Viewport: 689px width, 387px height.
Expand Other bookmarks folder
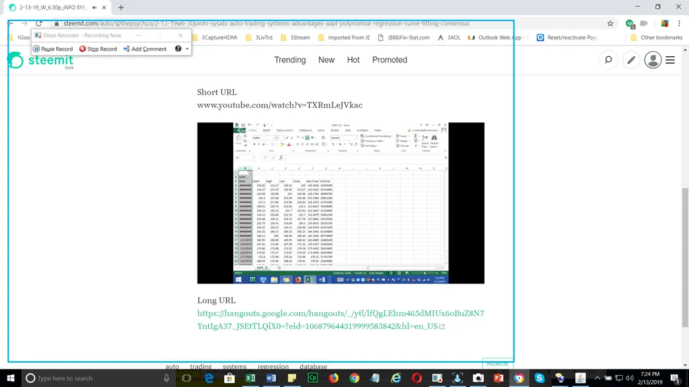click(x=656, y=37)
